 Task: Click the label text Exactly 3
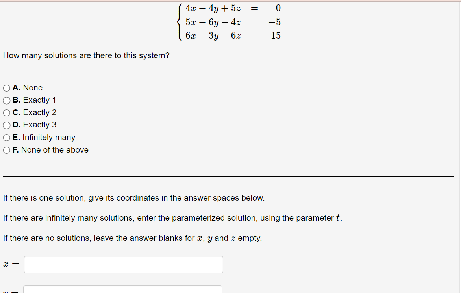[x=40, y=125]
